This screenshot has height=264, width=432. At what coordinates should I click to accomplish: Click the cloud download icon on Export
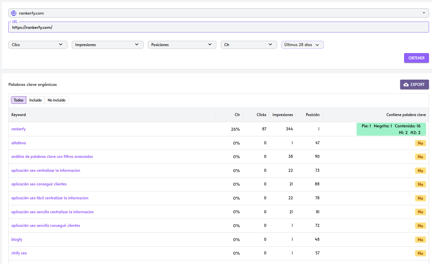click(x=406, y=85)
